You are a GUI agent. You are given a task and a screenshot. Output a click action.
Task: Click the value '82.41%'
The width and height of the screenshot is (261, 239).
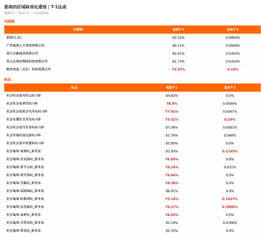click(x=179, y=54)
